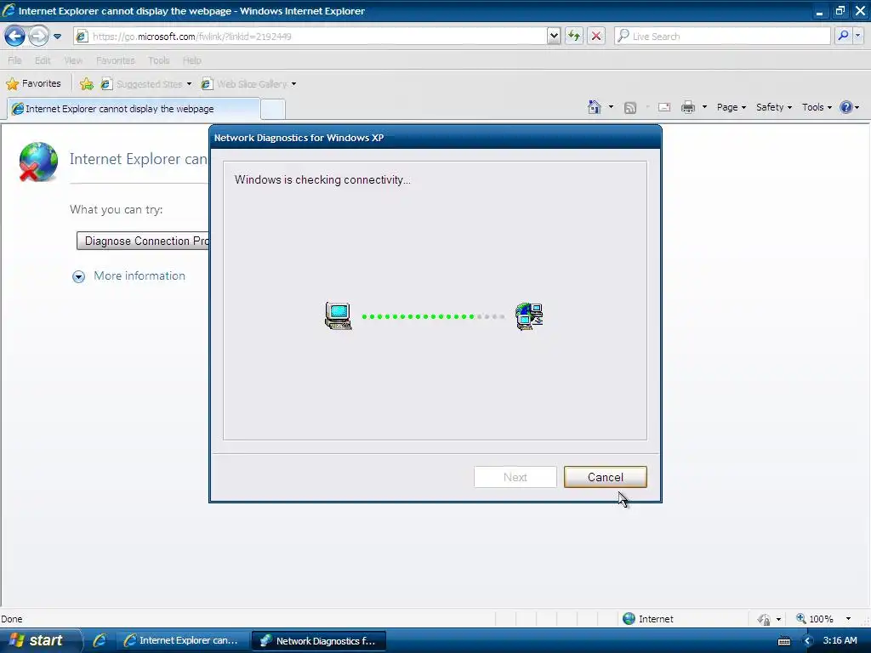
Task: Click the search magnifier button
Action: tap(843, 36)
